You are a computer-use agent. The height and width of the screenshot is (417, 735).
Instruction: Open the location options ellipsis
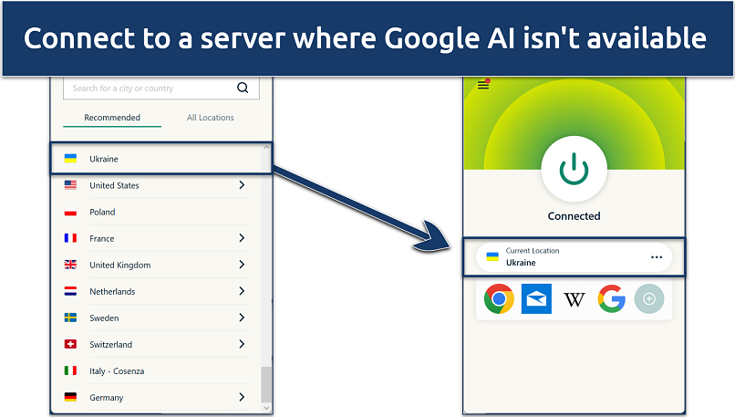point(657,257)
